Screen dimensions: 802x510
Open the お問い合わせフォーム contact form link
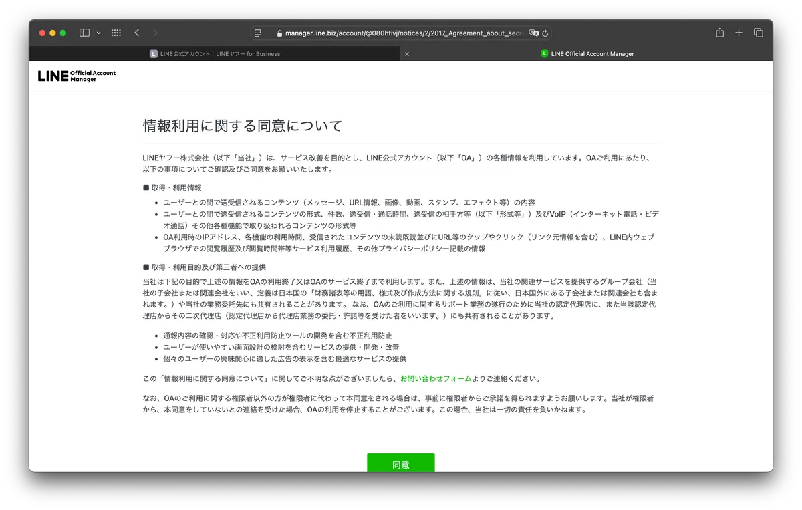tap(436, 378)
